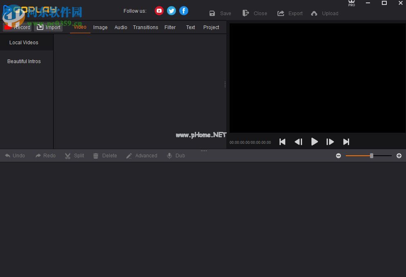The width and height of the screenshot is (406, 277).
Task: Upload the video to cloud
Action: pyautogui.click(x=325, y=14)
